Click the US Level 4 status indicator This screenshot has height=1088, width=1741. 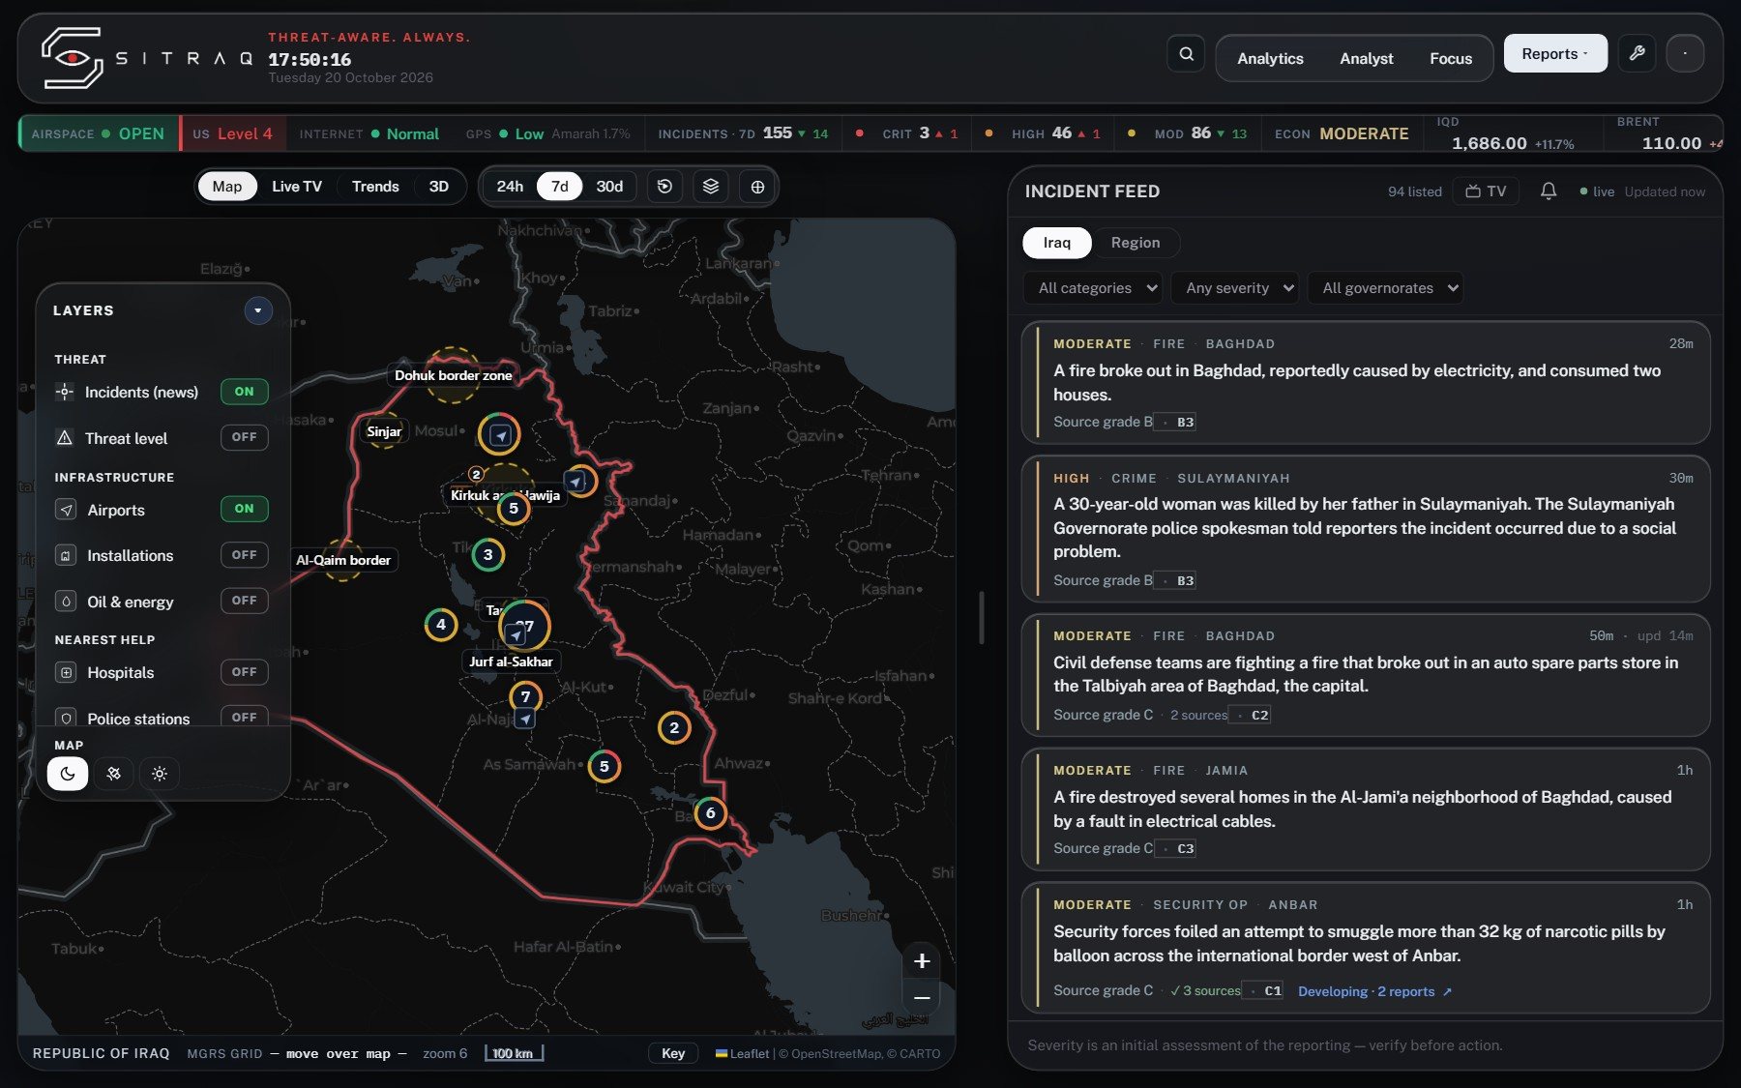[232, 133]
